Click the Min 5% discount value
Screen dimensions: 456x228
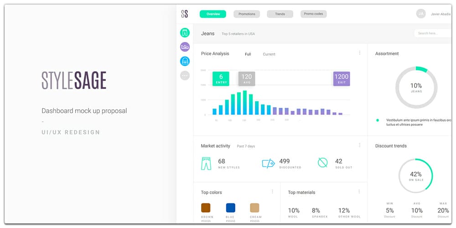coord(390,210)
